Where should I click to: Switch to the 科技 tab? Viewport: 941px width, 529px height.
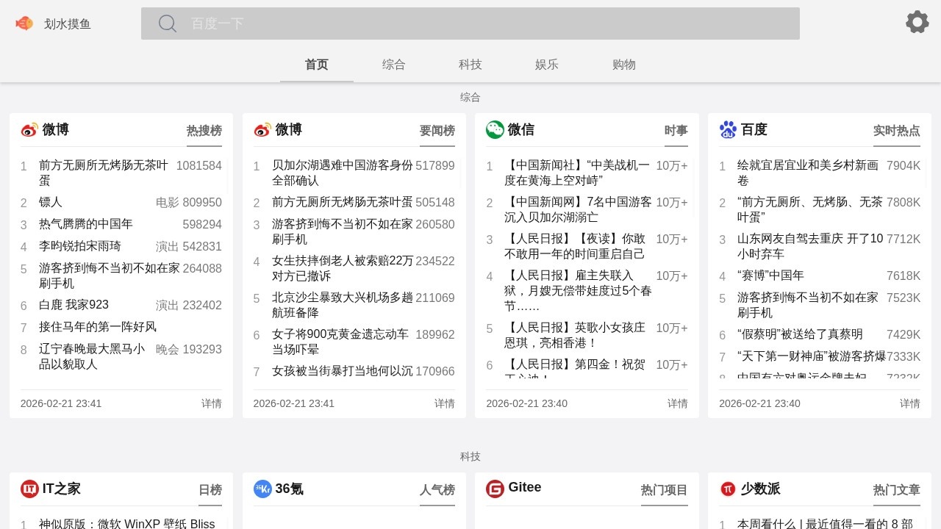click(470, 65)
